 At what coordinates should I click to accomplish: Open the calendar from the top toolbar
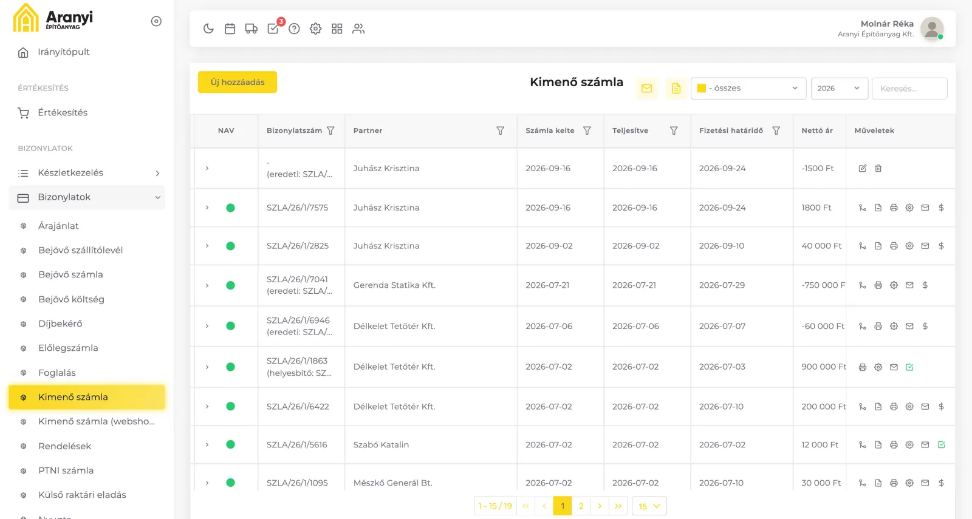[230, 29]
